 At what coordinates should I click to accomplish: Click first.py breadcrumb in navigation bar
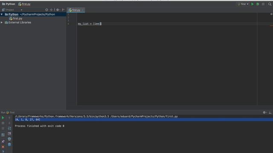pos(24,4)
